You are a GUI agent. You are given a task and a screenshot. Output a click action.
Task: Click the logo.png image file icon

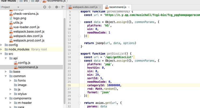click(x=11, y=18)
